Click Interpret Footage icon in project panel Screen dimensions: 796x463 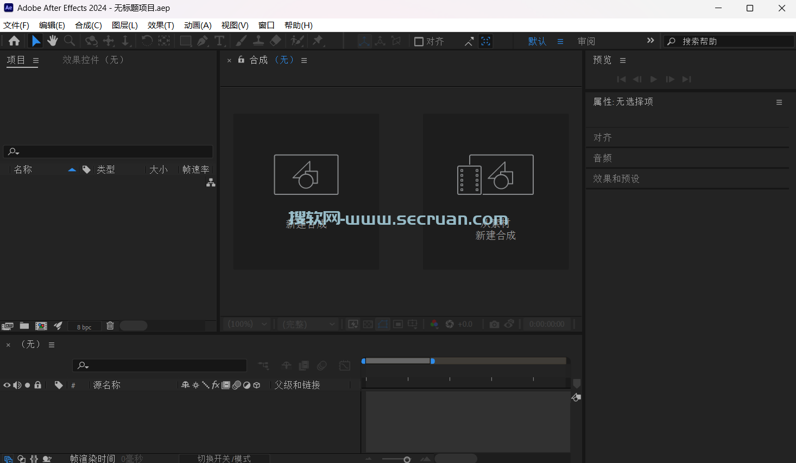8,326
